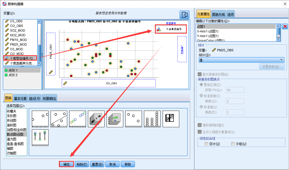Open the 选项 tab
Screen dimensions: 289x170
click(230, 14)
